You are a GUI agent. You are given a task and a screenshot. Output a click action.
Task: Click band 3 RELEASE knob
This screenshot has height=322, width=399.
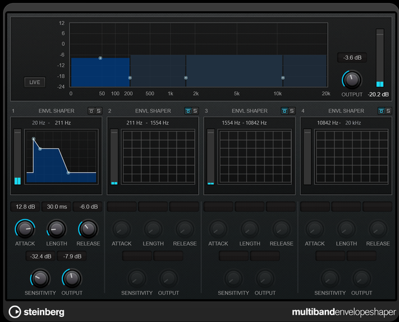coord(281,229)
